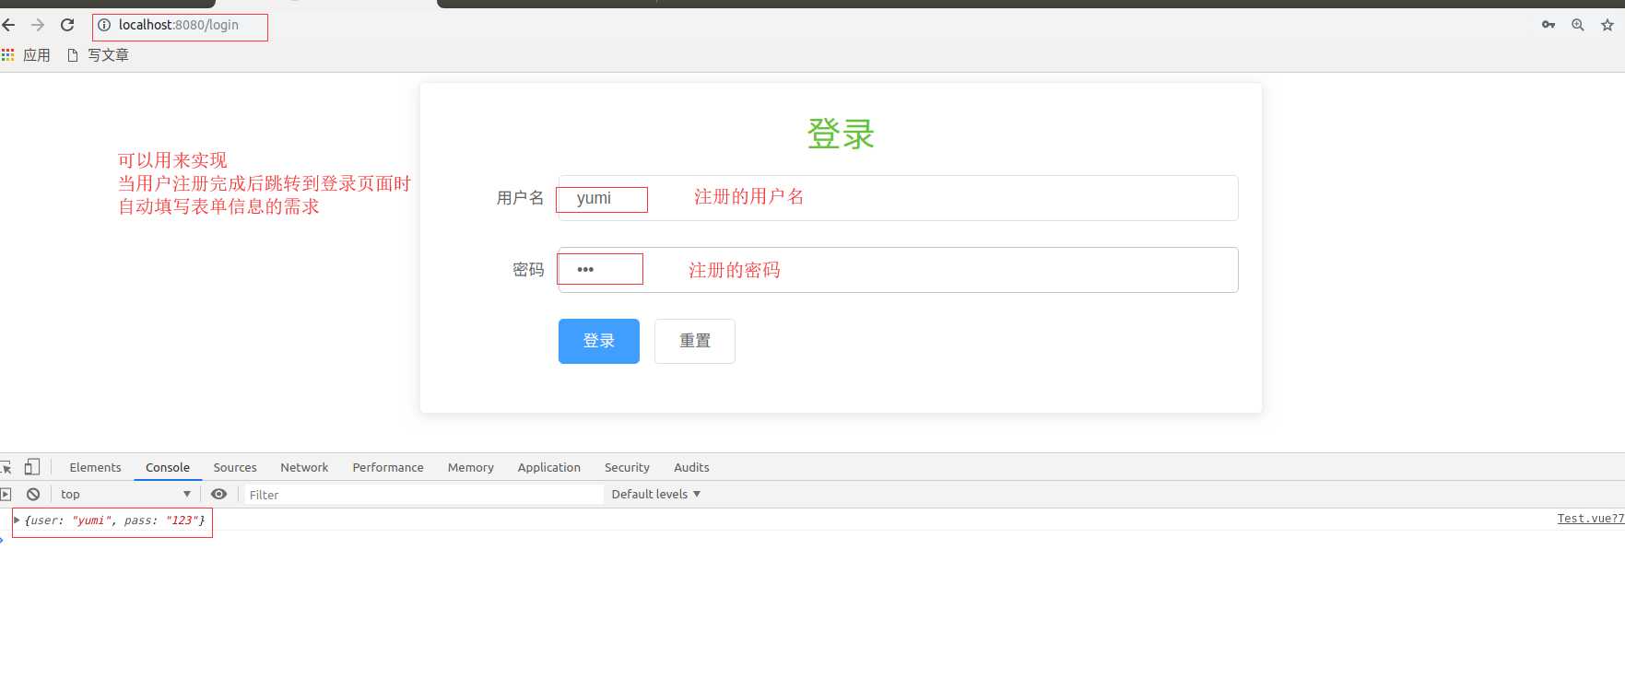This screenshot has height=690, width=1625.
Task: Open the Sources tab
Action: pos(235,467)
